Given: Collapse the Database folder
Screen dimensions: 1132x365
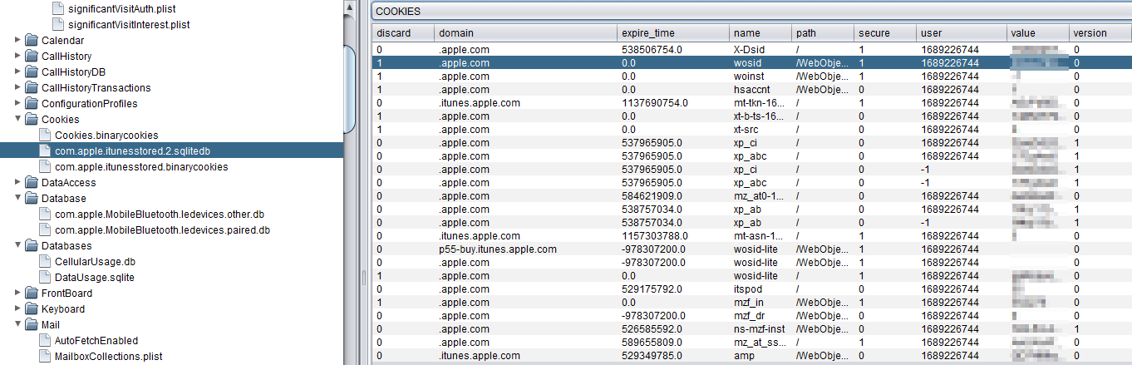Looking at the screenshot, I should tap(18, 198).
